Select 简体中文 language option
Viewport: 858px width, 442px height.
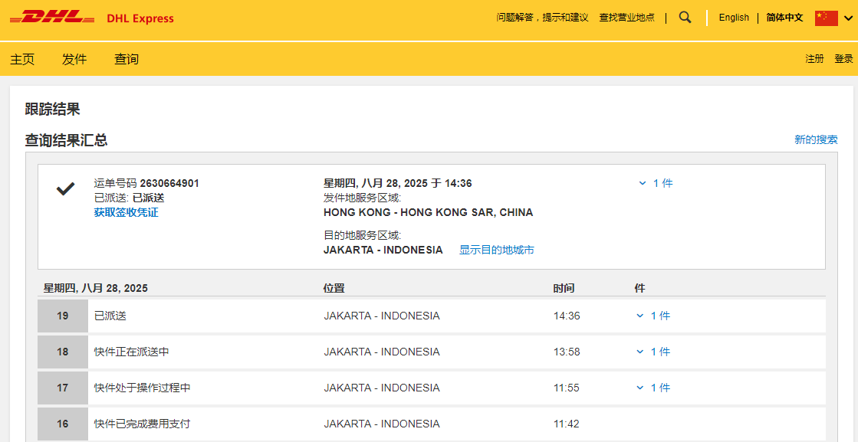click(784, 18)
